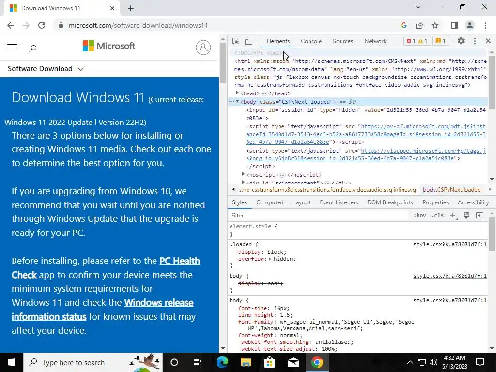The height and width of the screenshot is (372, 496).
Task: Open DevTools settings gear
Action: (x=461, y=41)
